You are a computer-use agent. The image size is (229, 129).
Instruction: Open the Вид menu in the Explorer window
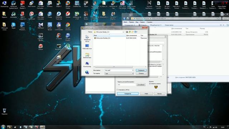[x=137, y=22]
